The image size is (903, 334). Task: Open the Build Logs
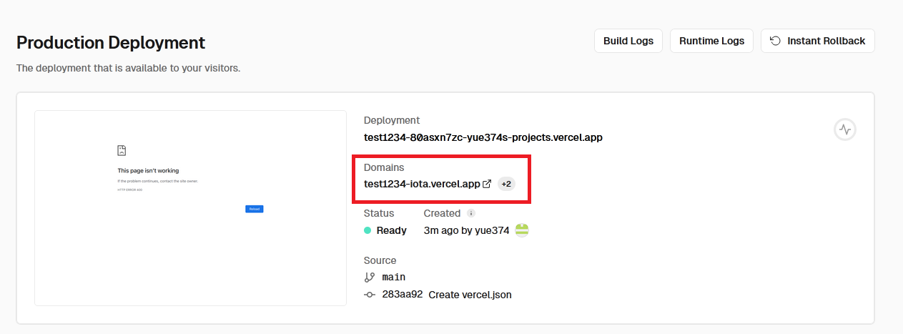pos(628,41)
